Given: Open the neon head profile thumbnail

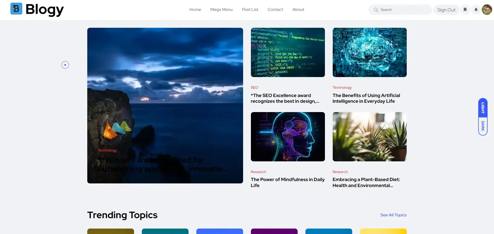Looking at the screenshot, I should tap(288, 137).
